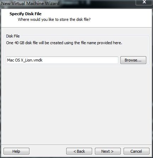
Task: Click 'Mac OS' text inside filename box
Action: tap(13, 60)
